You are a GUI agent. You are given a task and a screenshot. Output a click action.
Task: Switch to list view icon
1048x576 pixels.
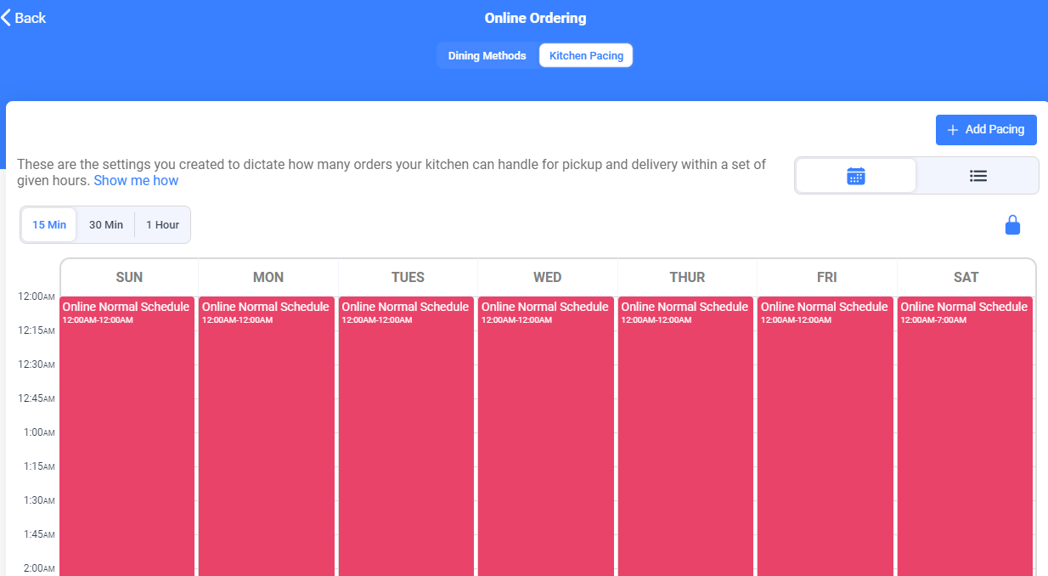[x=978, y=176]
